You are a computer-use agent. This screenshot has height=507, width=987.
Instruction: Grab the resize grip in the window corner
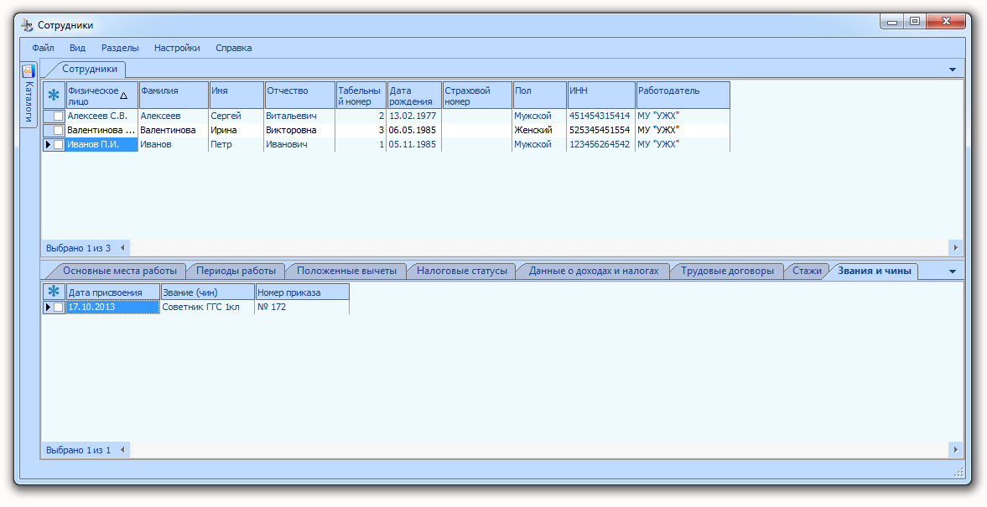point(958,473)
